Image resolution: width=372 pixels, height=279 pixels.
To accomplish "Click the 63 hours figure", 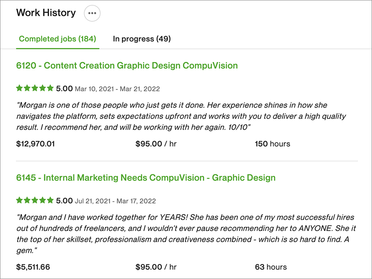I will (x=271, y=267).
